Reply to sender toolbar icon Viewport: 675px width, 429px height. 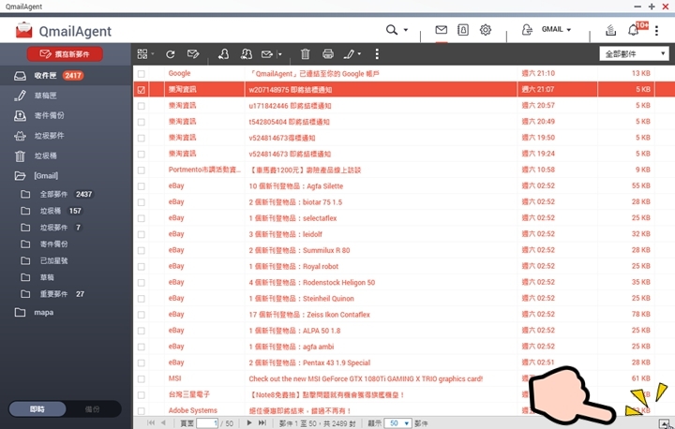point(223,53)
